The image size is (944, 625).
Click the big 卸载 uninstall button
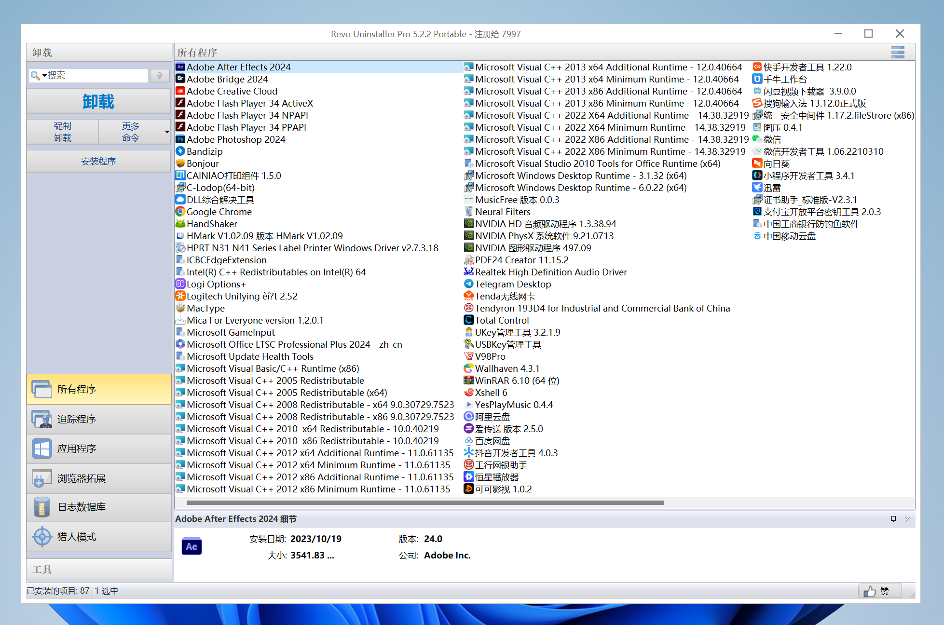point(98,101)
